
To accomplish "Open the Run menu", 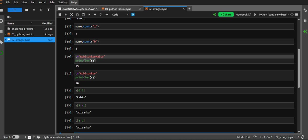I will click(33, 2).
